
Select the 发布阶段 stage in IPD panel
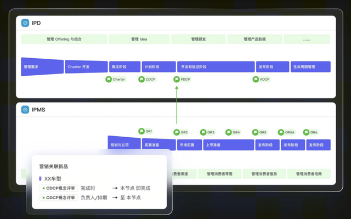(x=273, y=67)
